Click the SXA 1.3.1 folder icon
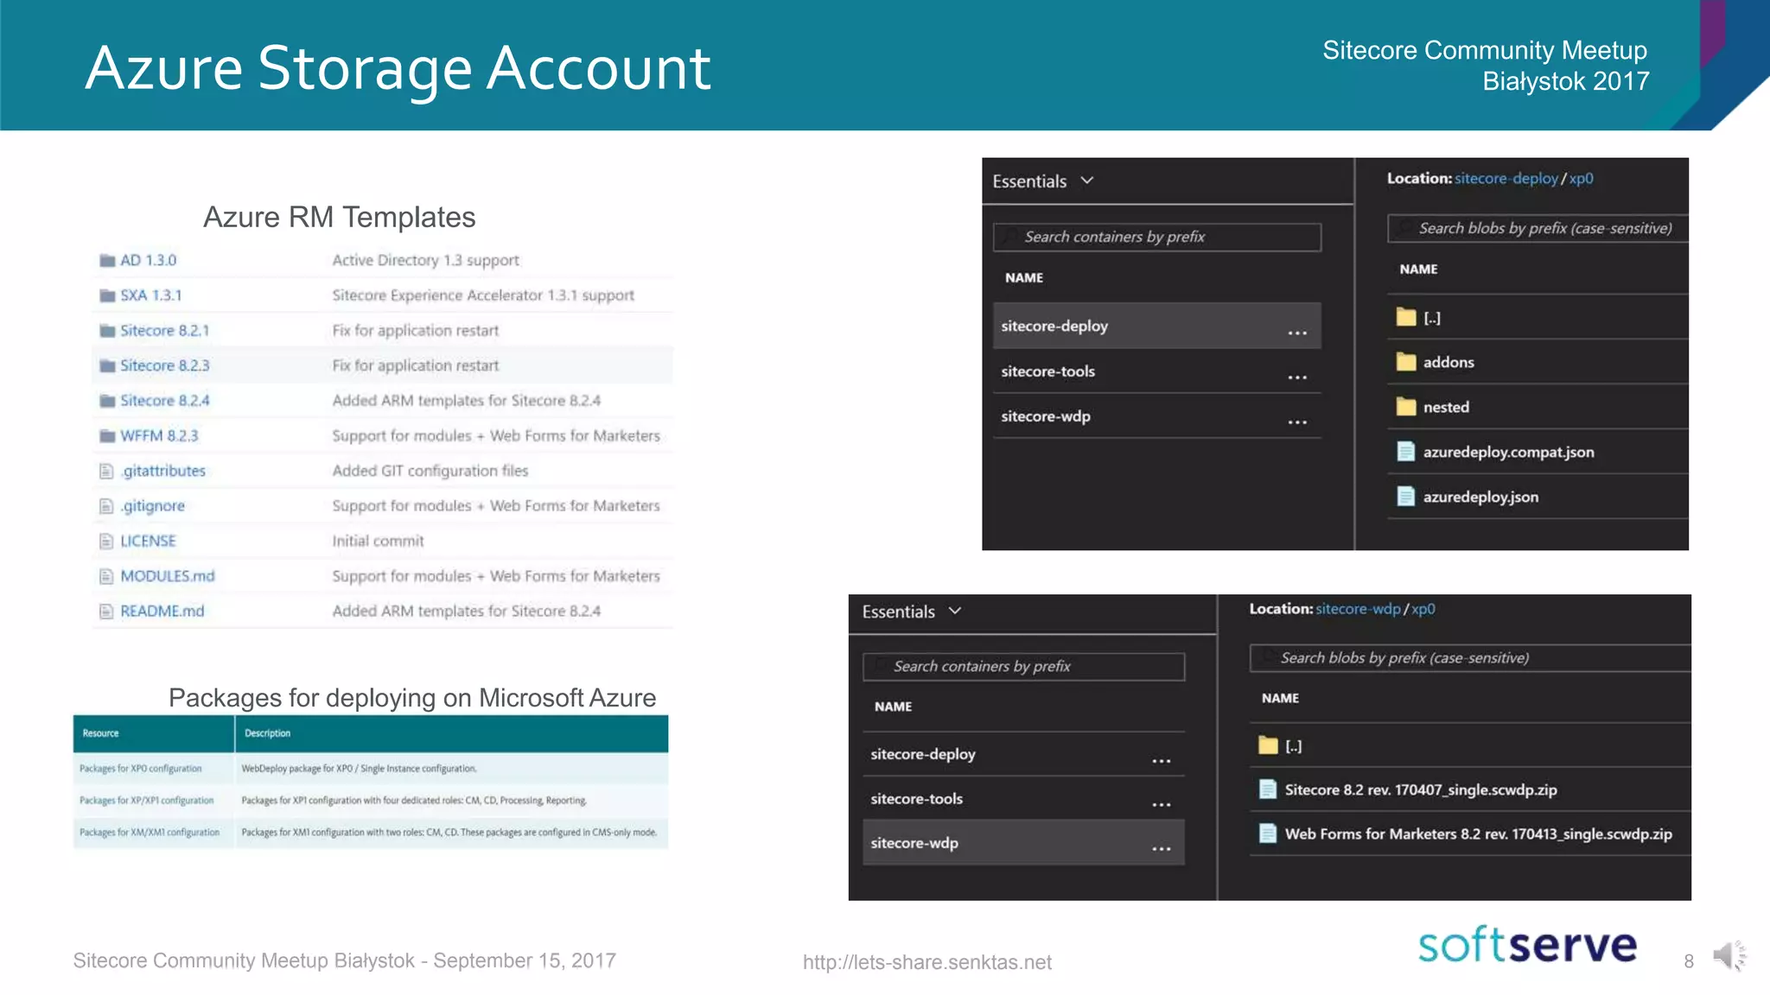1770x995 pixels. [x=107, y=295]
